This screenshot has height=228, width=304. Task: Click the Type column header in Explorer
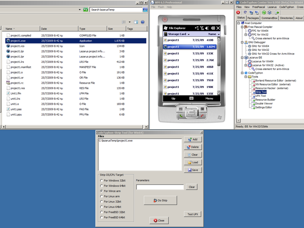[93, 28]
